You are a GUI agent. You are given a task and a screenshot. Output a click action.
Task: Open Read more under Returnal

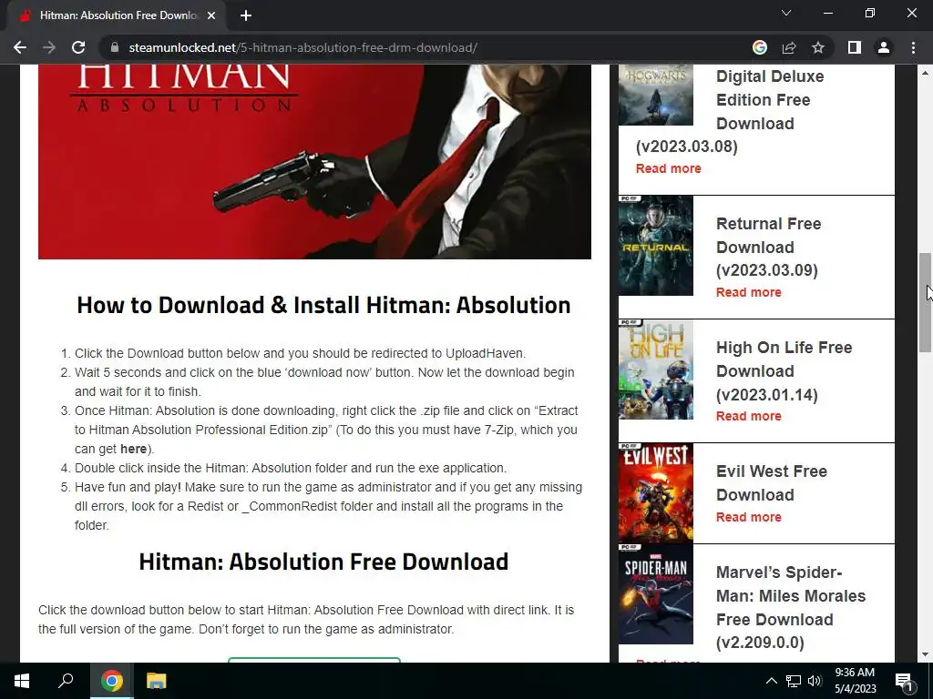(x=749, y=292)
